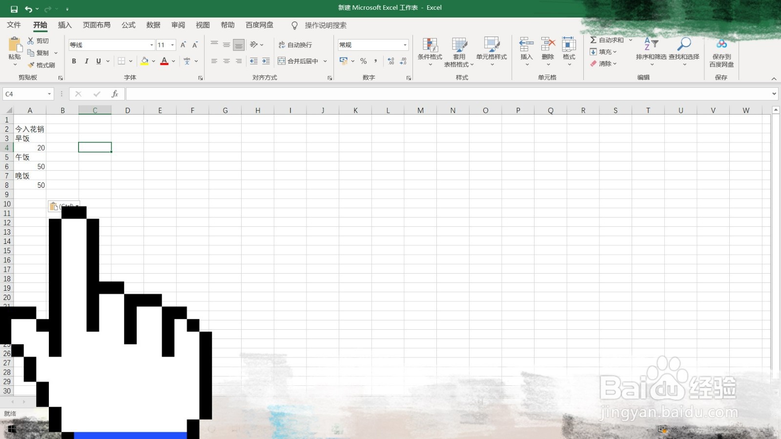This screenshot has height=439, width=781.
Task: Click accounting number format icon
Action: 344,61
